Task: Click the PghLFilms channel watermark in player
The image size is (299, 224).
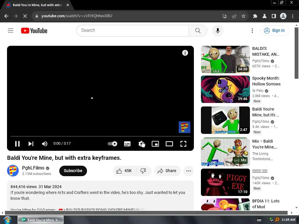Action: (185, 127)
